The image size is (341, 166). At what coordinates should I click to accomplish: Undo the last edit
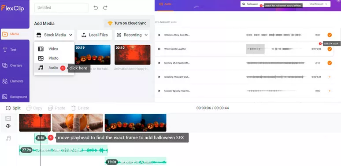coord(96,7)
